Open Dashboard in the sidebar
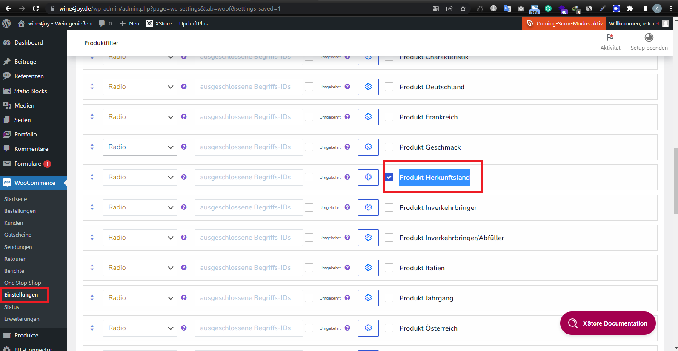This screenshot has height=351, width=678. pyautogui.click(x=29, y=42)
